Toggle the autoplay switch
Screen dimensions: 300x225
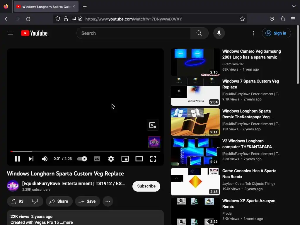[82, 159]
